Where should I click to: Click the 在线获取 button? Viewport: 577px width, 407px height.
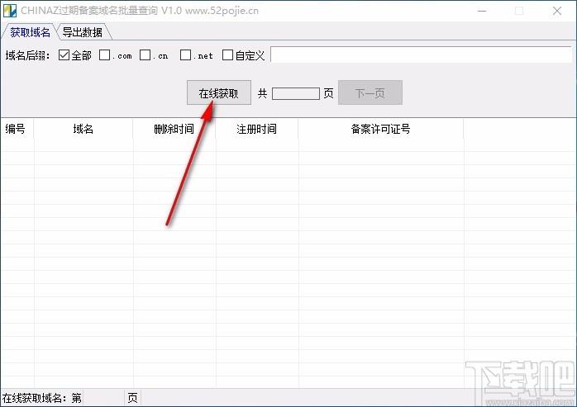pyautogui.click(x=219, y=92)
